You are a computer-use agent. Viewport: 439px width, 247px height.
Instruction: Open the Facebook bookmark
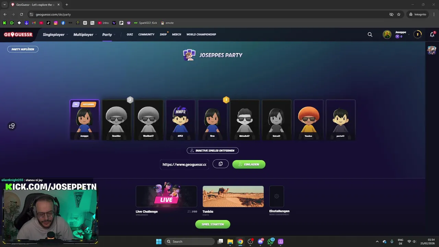pyautogui.click(x=63, y=23)
